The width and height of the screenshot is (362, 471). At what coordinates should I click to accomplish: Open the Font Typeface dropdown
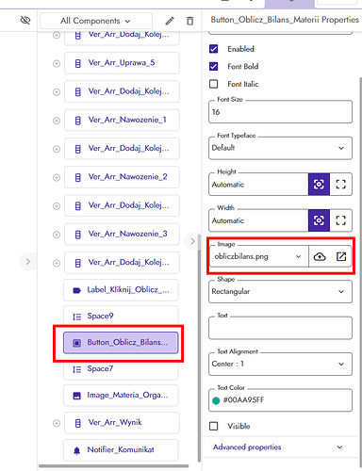pos(280,148)
